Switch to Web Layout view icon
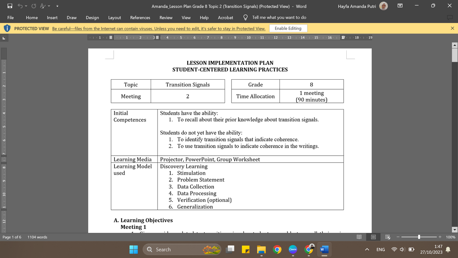 pos(388,237)
